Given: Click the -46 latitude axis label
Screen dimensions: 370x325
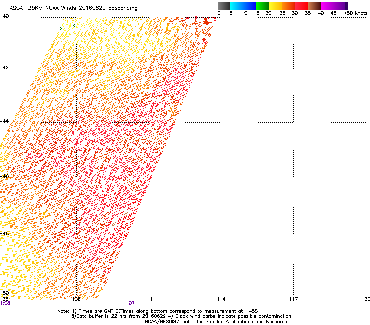Looking at the screenshot, I should coord(4,177).
